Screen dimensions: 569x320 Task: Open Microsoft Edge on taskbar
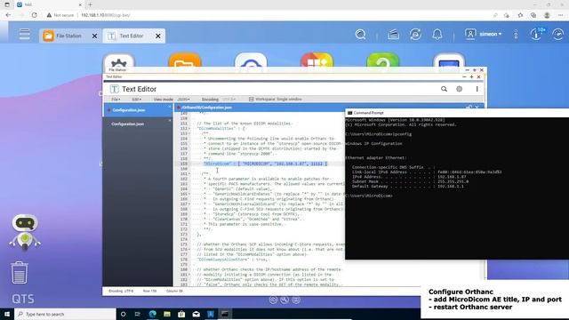coord(152,314)
